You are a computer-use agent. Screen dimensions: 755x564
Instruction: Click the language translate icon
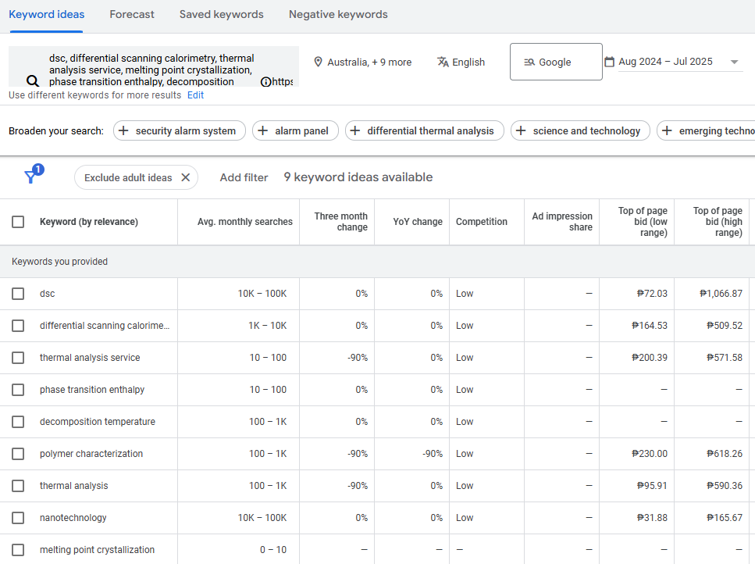tap(443, 62)
